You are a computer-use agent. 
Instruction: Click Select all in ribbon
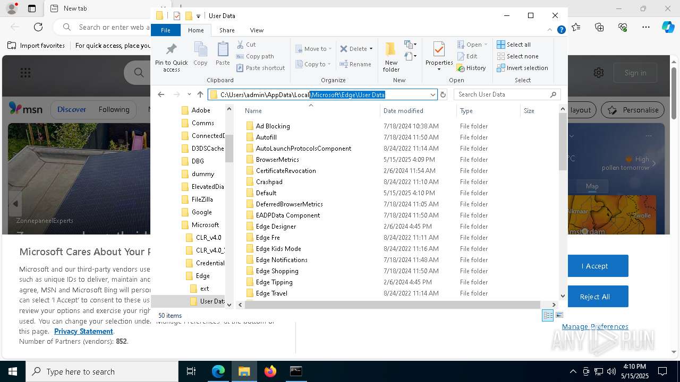pos(514,45)
